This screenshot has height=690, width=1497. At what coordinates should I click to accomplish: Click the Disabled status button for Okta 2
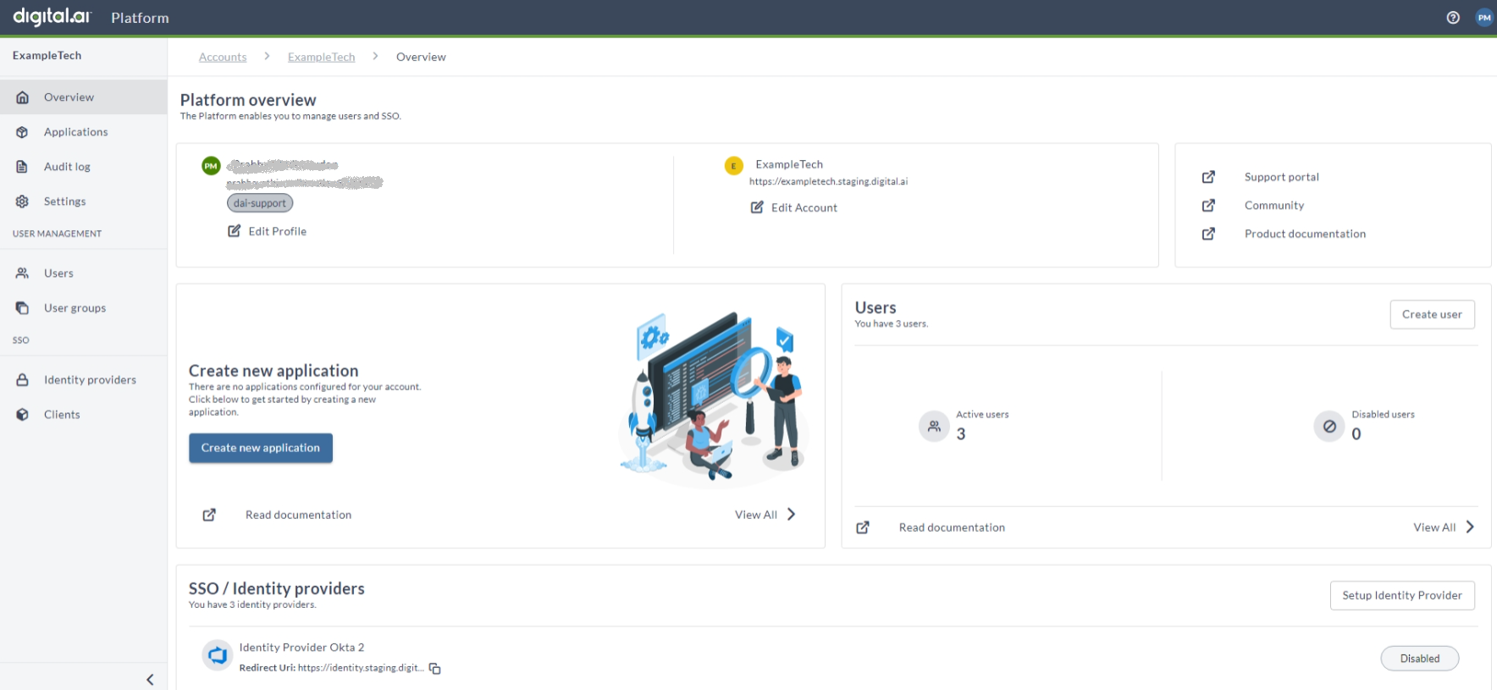pyautogui.click(x=1420, y=659)
